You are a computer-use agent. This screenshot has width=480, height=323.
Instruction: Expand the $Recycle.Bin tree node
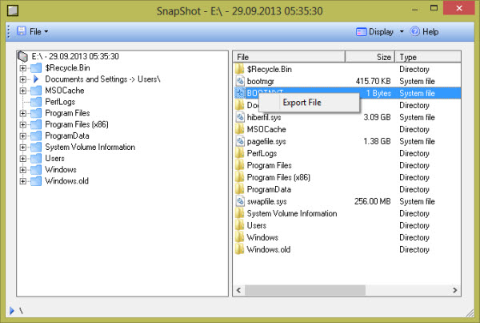coord(22,68)
